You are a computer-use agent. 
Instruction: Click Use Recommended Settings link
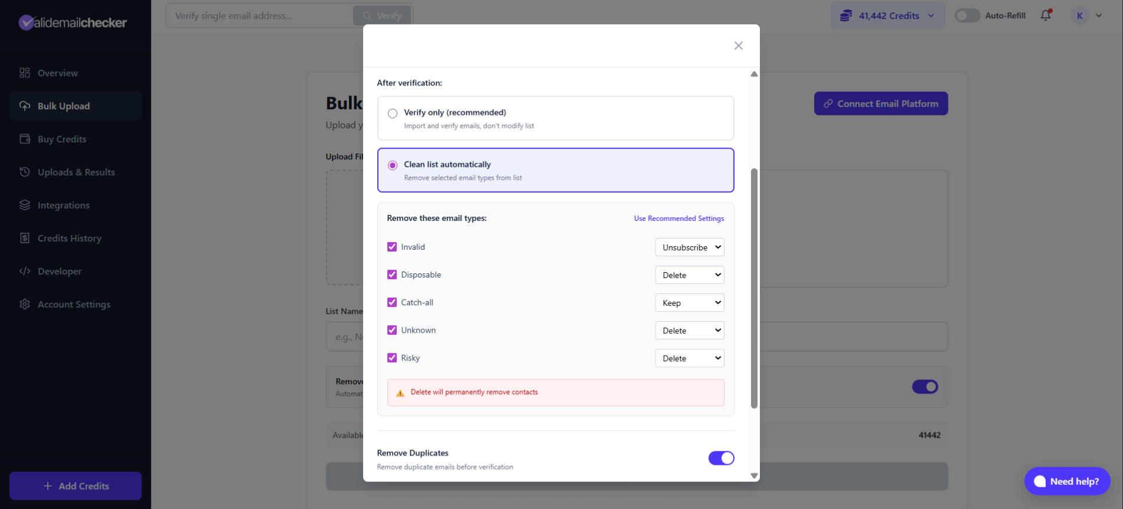[679, 218]
